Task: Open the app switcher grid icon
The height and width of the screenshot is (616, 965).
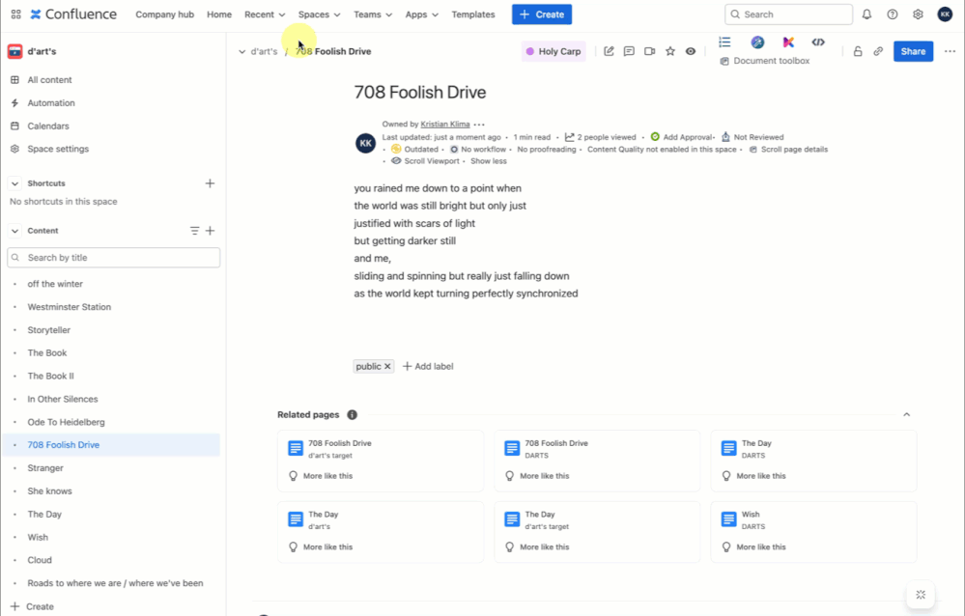Action: tap(16, 14)
